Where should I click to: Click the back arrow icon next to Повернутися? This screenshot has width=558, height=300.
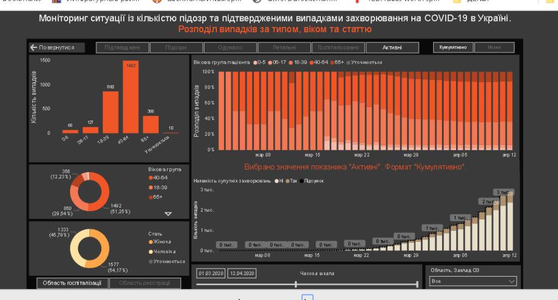[34, 47]
